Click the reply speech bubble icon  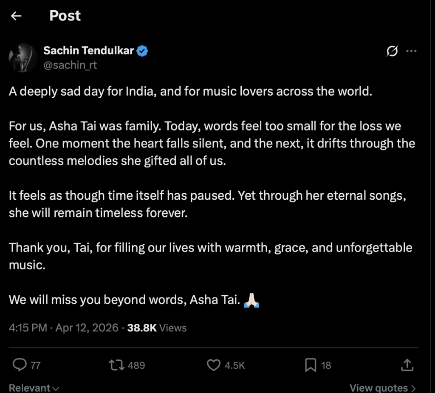tap(20, 365)
